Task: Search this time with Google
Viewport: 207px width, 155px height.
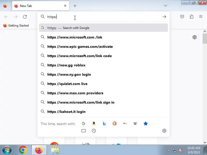Action: [x=83, y=124]
